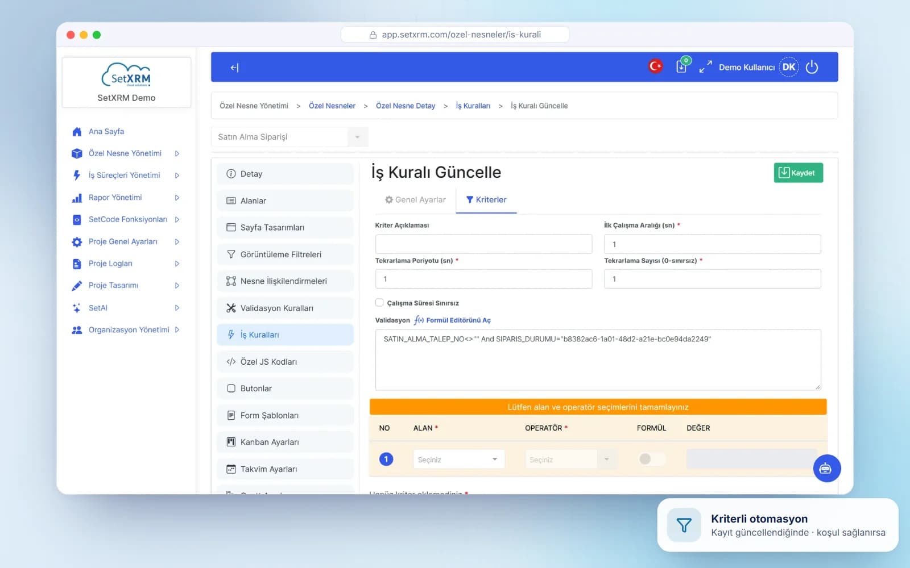
Task: Open the Formül Editörünü Aç link
Action: [x=453, y=320]
